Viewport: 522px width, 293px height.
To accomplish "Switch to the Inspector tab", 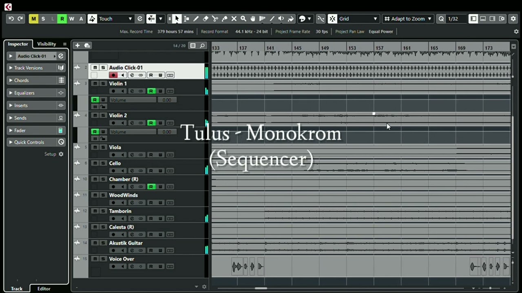I will pyautogui.click(x=18, y=44).
